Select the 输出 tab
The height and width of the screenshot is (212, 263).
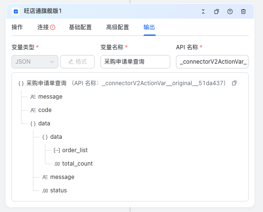149,27
